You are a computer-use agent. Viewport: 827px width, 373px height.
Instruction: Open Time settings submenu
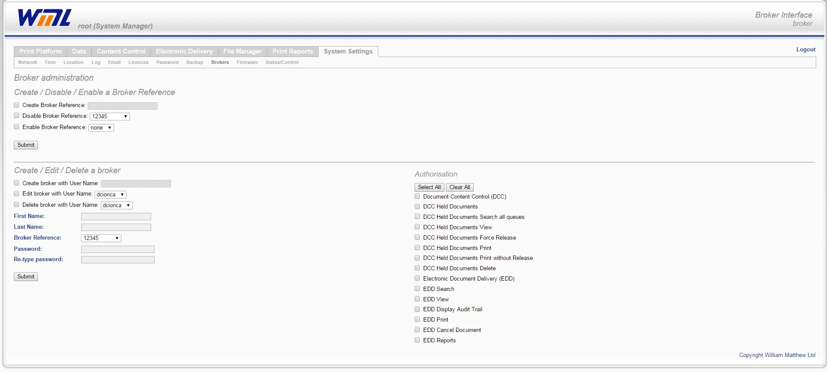50,62
